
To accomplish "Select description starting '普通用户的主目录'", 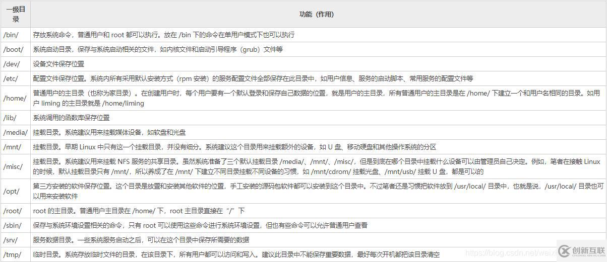I will coord(317,98).
